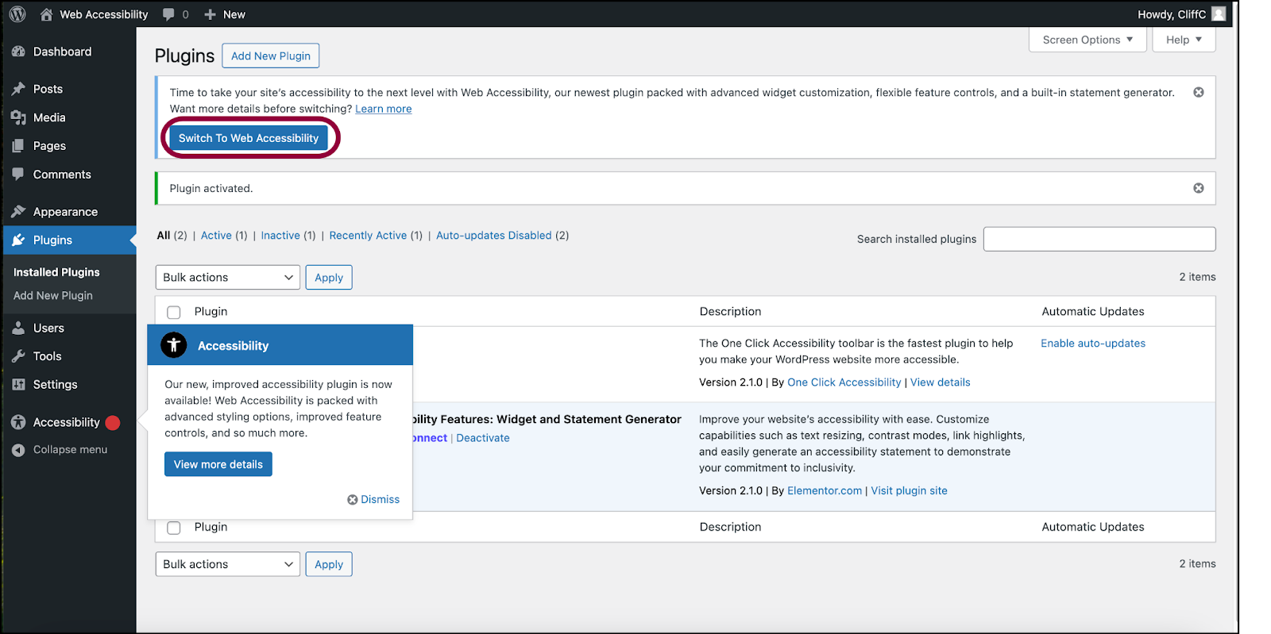Select all plugins with header checkbox

pos(174,313)
